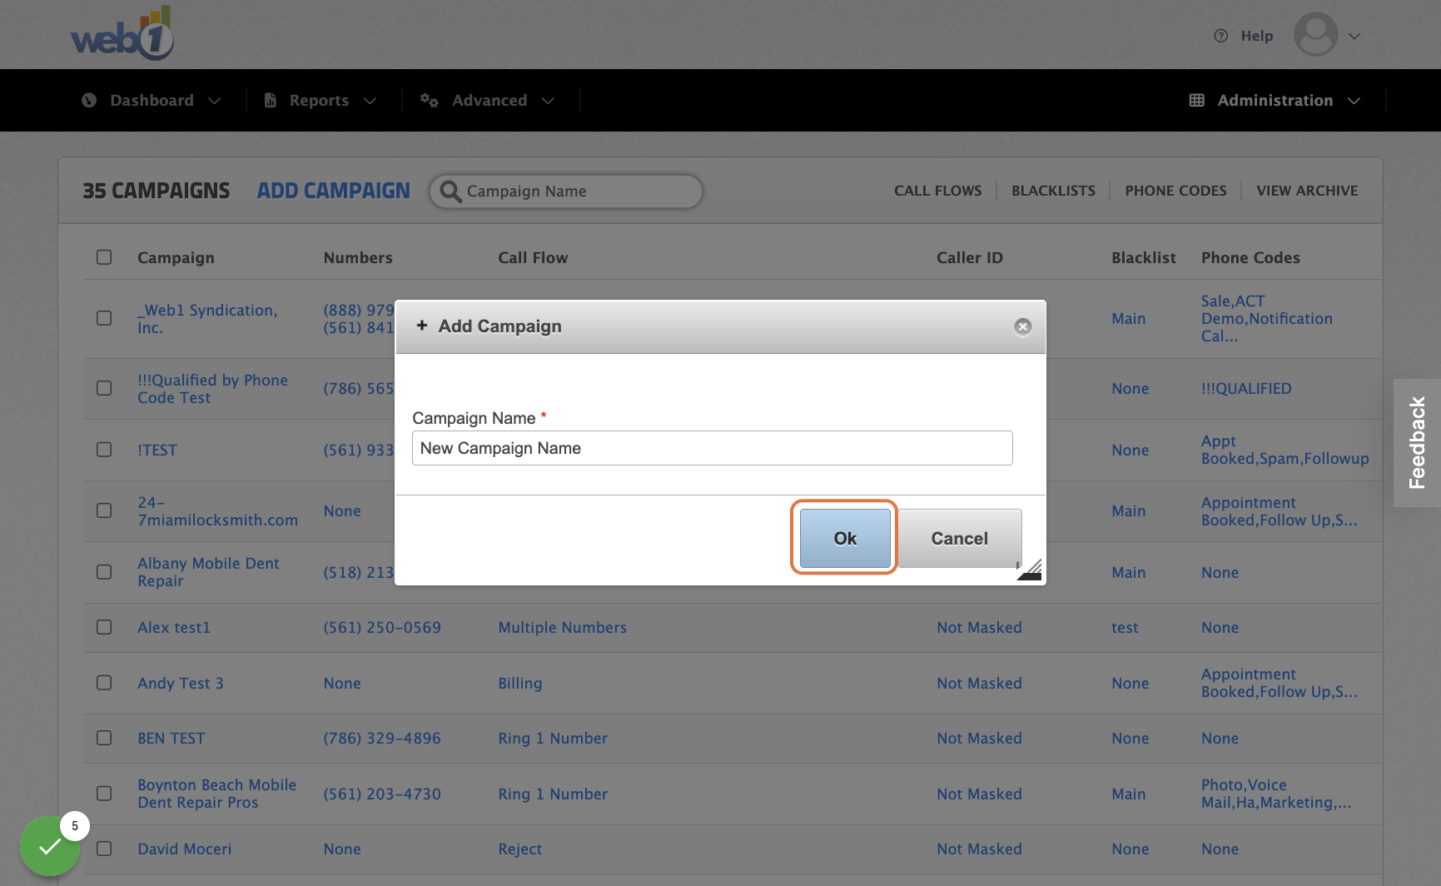Click the search magnifier icon
Viewport: 1441px width, 886px height.
point(450,192)
